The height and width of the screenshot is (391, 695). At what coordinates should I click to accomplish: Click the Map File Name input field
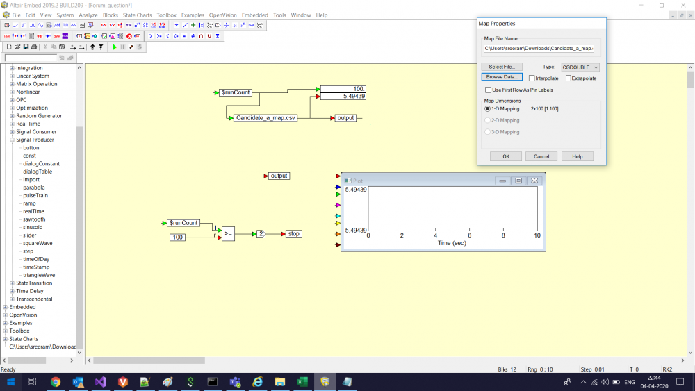coord(539,48)
